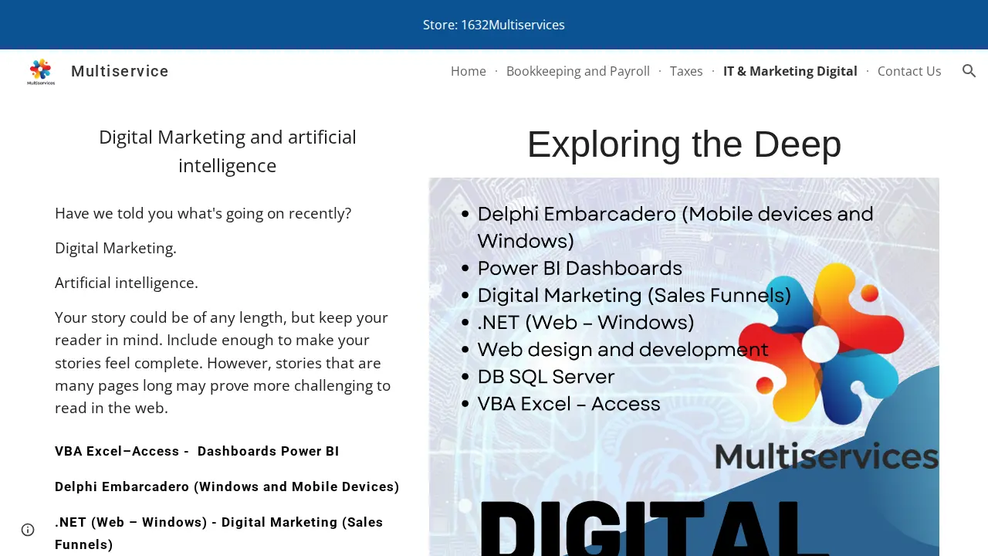
Task: Open the site search magnifier icon
Action: [969, 71]
